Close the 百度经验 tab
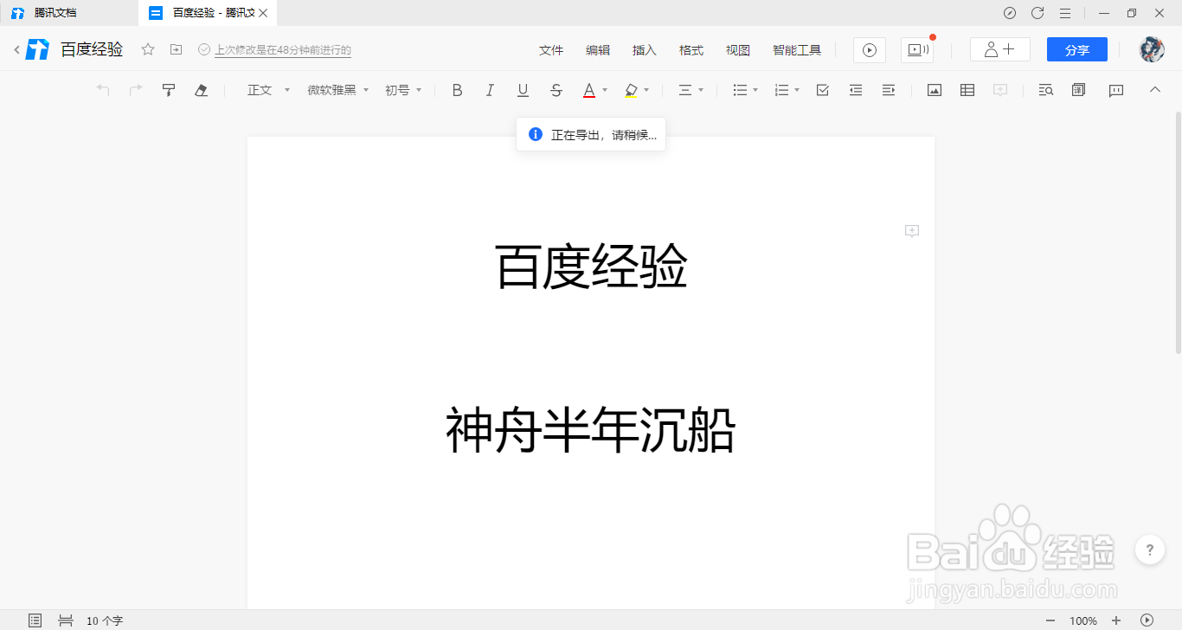Image resolution: width=1182 pixels, height=630 pixels. (x=263, y=13)
